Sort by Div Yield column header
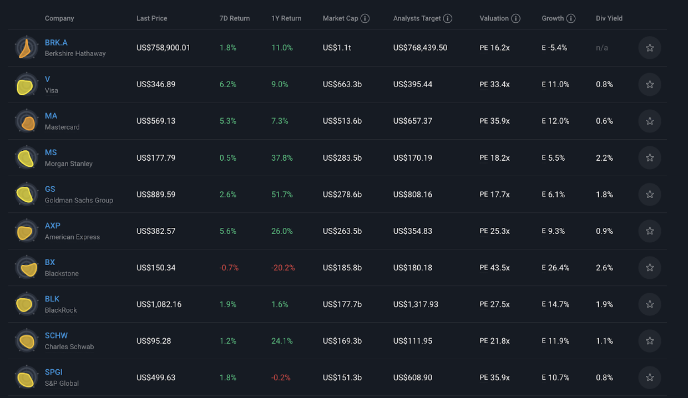Viewport: 688px width, 398px height. [x=609, y=18]
